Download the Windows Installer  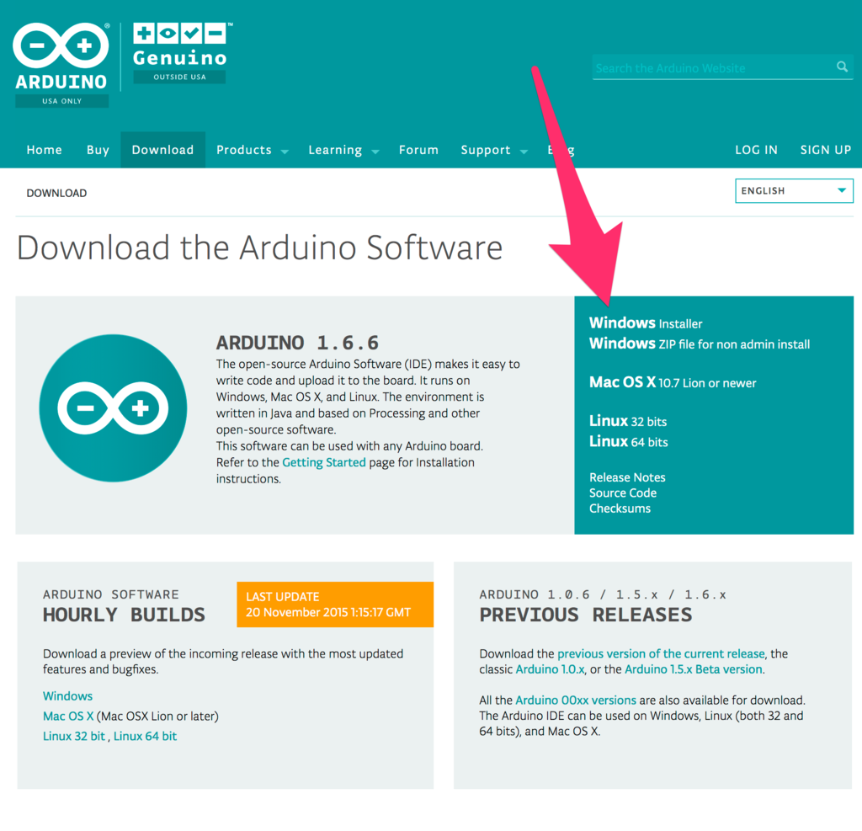point(646,322)
